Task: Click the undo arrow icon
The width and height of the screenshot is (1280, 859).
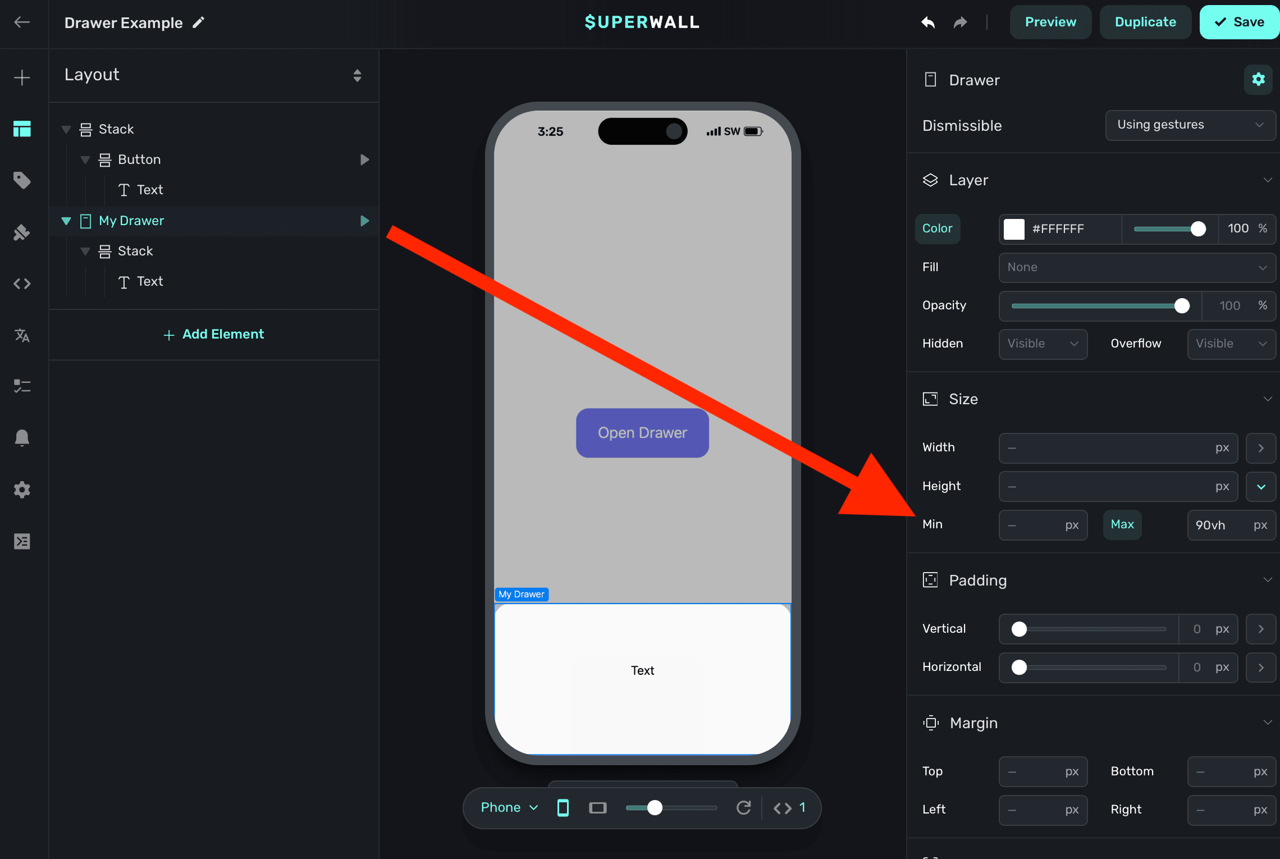Action: (928, 22)
